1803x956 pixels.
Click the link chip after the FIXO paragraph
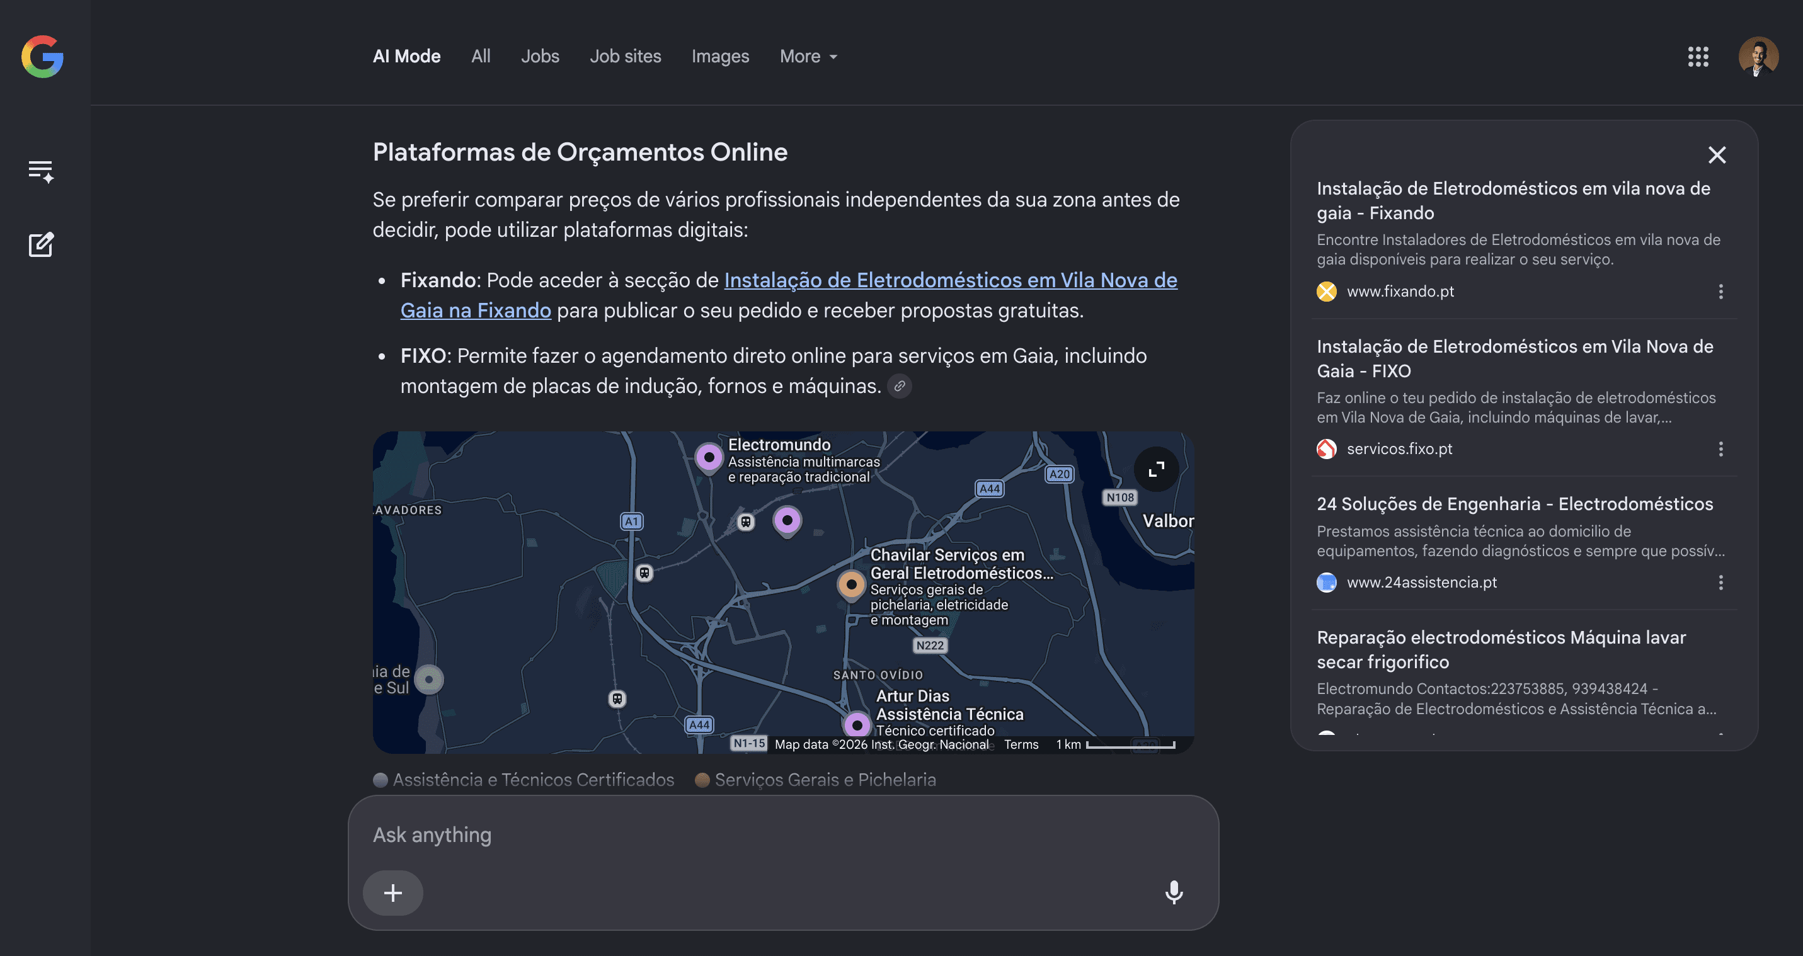pos(900,386)
